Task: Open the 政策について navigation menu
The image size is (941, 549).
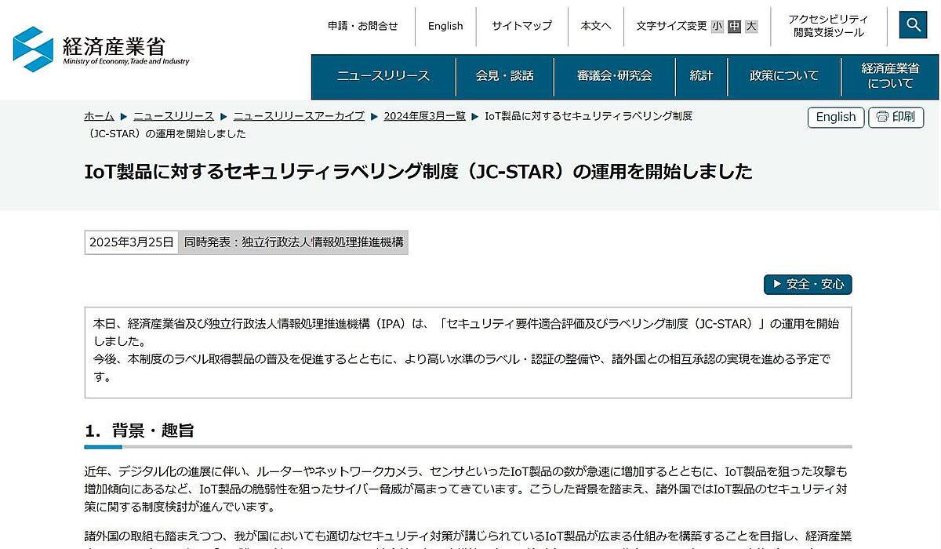Action: point(784,76)
